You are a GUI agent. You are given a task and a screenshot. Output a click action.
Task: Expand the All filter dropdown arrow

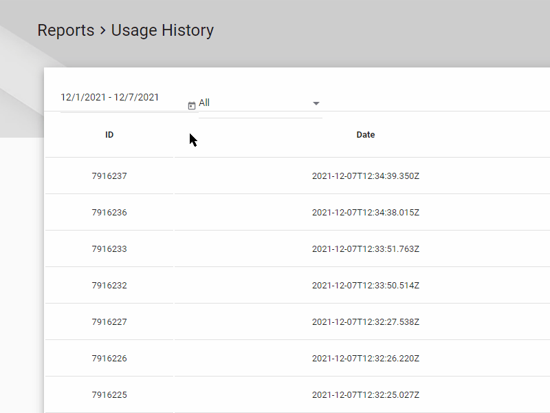pyautogui.click(x=316, y=103)
